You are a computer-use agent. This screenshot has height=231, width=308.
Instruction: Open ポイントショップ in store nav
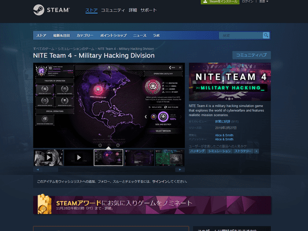point(113,36)
